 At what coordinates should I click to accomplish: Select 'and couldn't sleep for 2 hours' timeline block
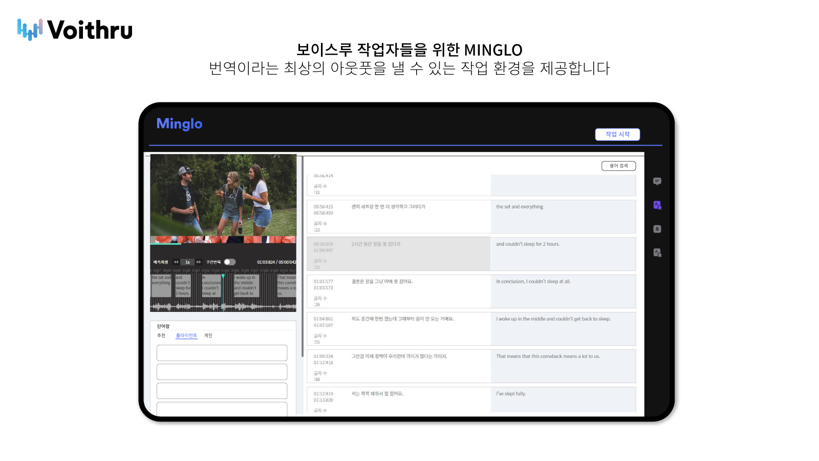pyautogui.click(x=183, y=285)
